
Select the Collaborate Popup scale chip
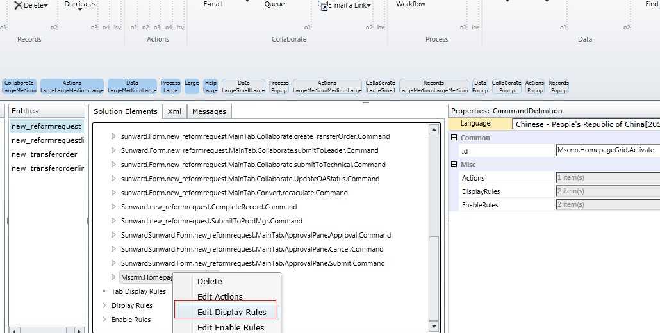(x=507, y=86)
